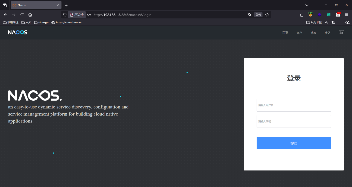Reset the 90% zoom level badge
This screenshot has height=187, width=352.
(258, 15)
